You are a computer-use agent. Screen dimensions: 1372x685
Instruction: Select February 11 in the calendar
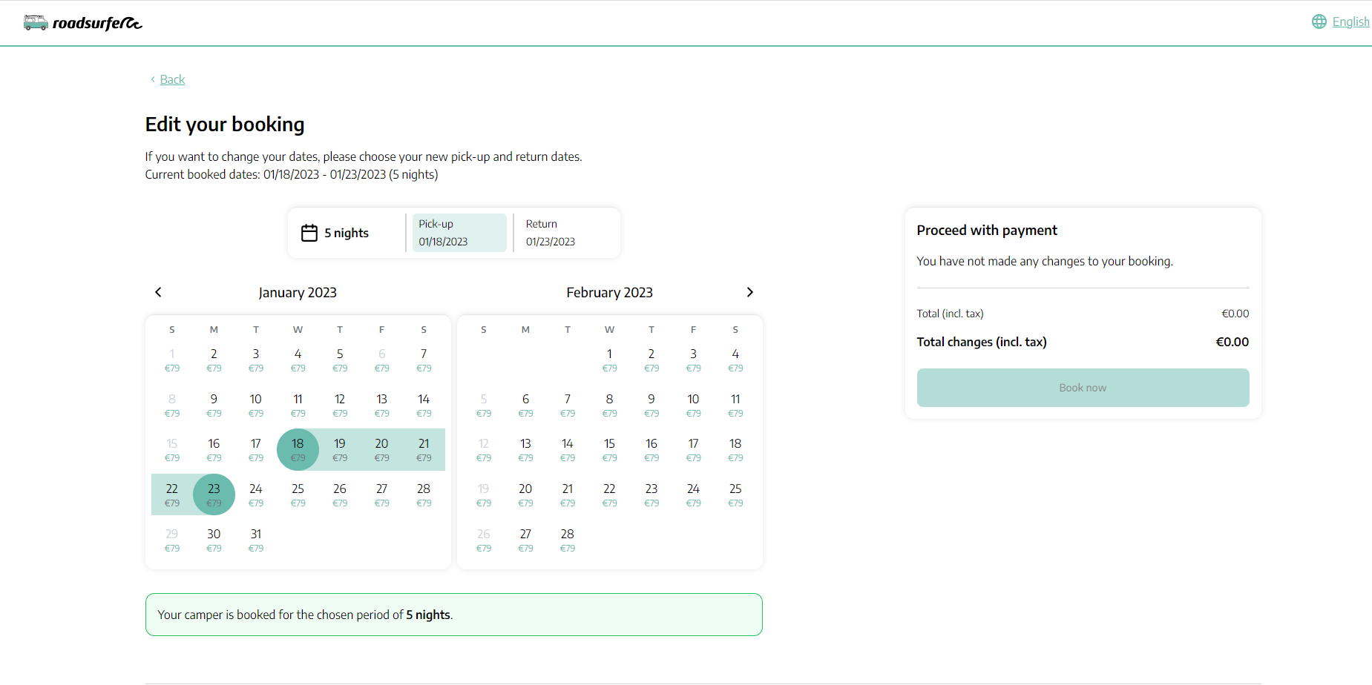coord(735,405)
